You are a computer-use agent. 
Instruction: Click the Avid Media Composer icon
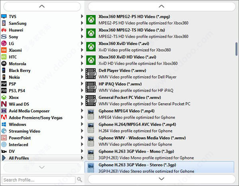coord(4,111)
